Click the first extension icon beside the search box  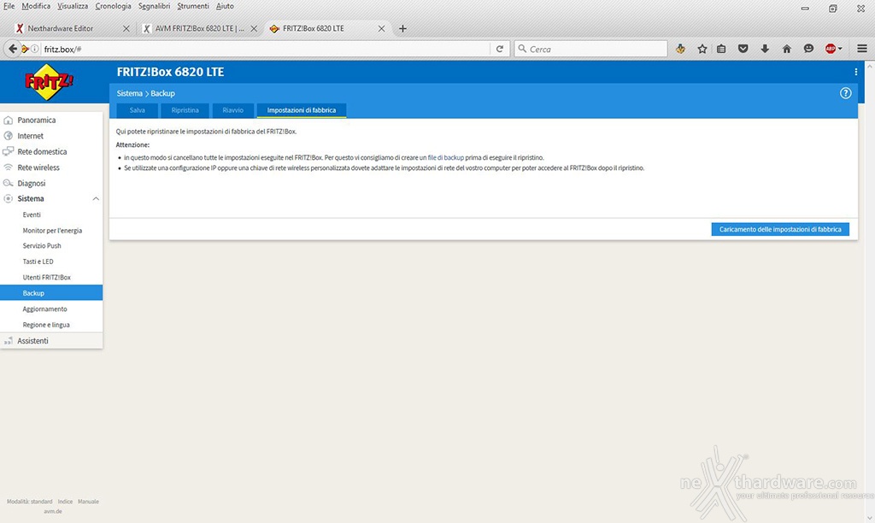(x=680, y=49)
